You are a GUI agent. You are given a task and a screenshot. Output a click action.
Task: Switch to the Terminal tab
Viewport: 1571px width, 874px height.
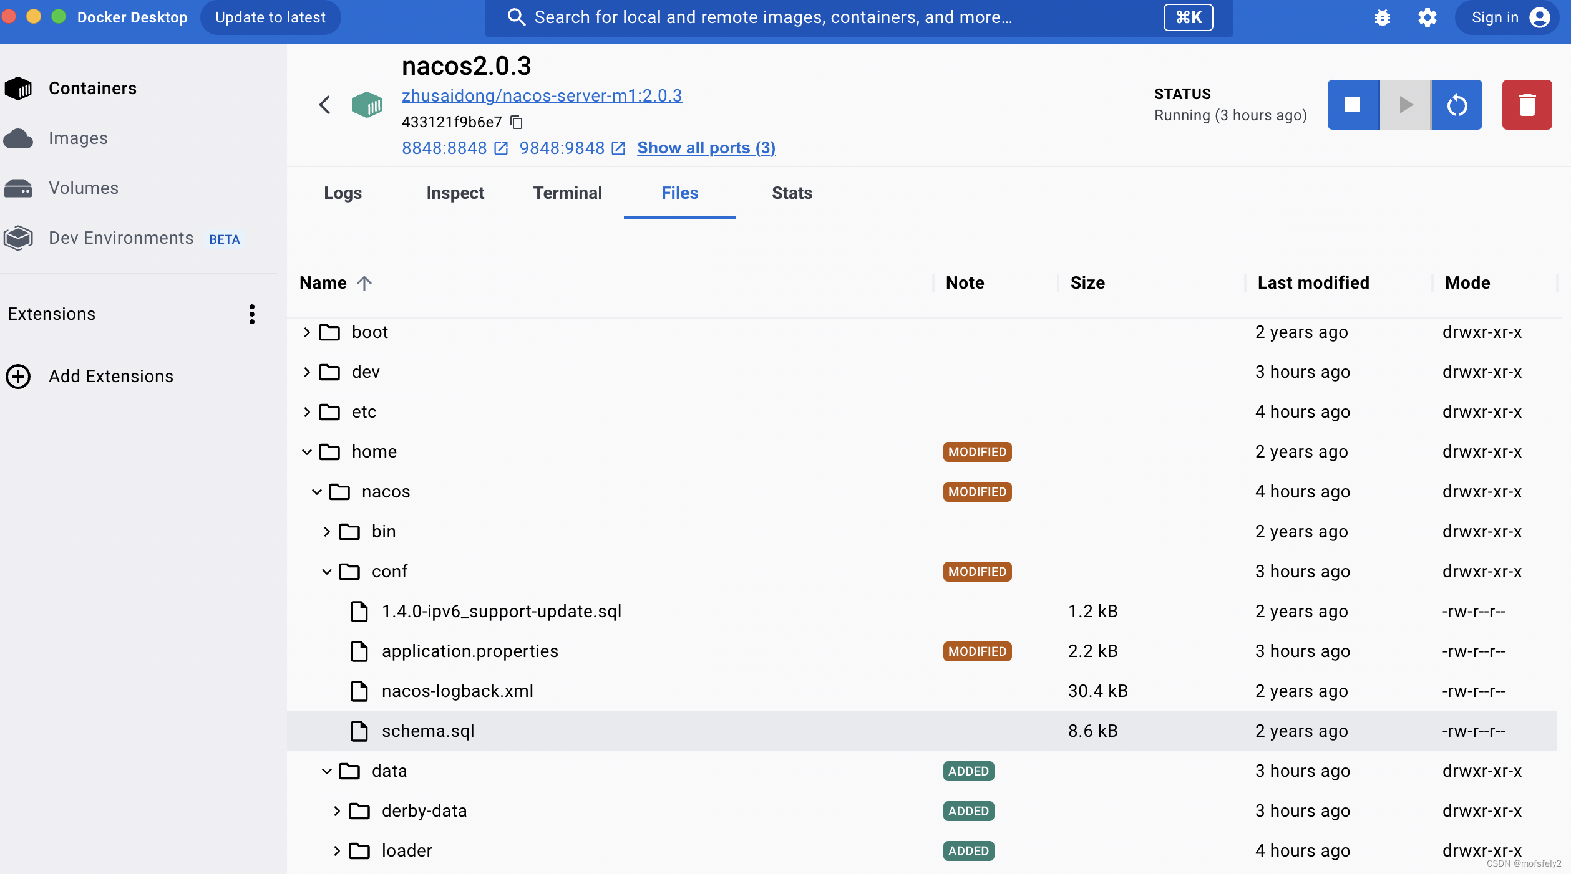pyautogui.click(x=568, y=193)
